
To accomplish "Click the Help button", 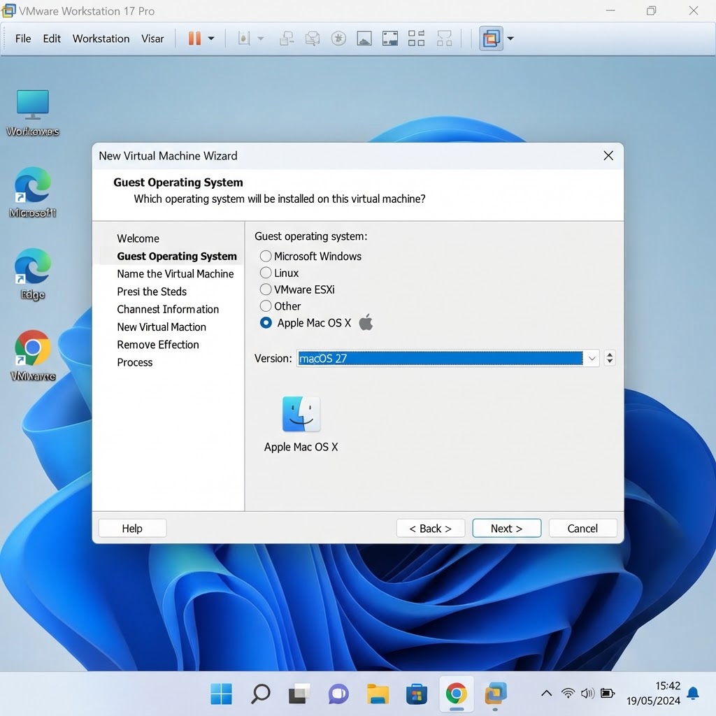I will coord(132,529).
